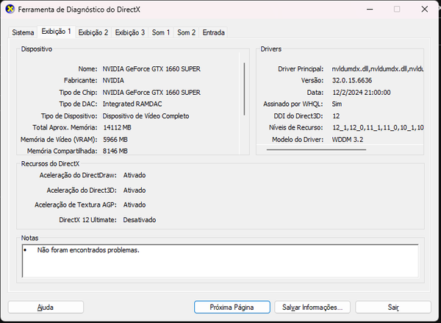The height and width of the screenshot is (323, 441).
Task: Open the Entrada tab
Action: pos(214,32)
